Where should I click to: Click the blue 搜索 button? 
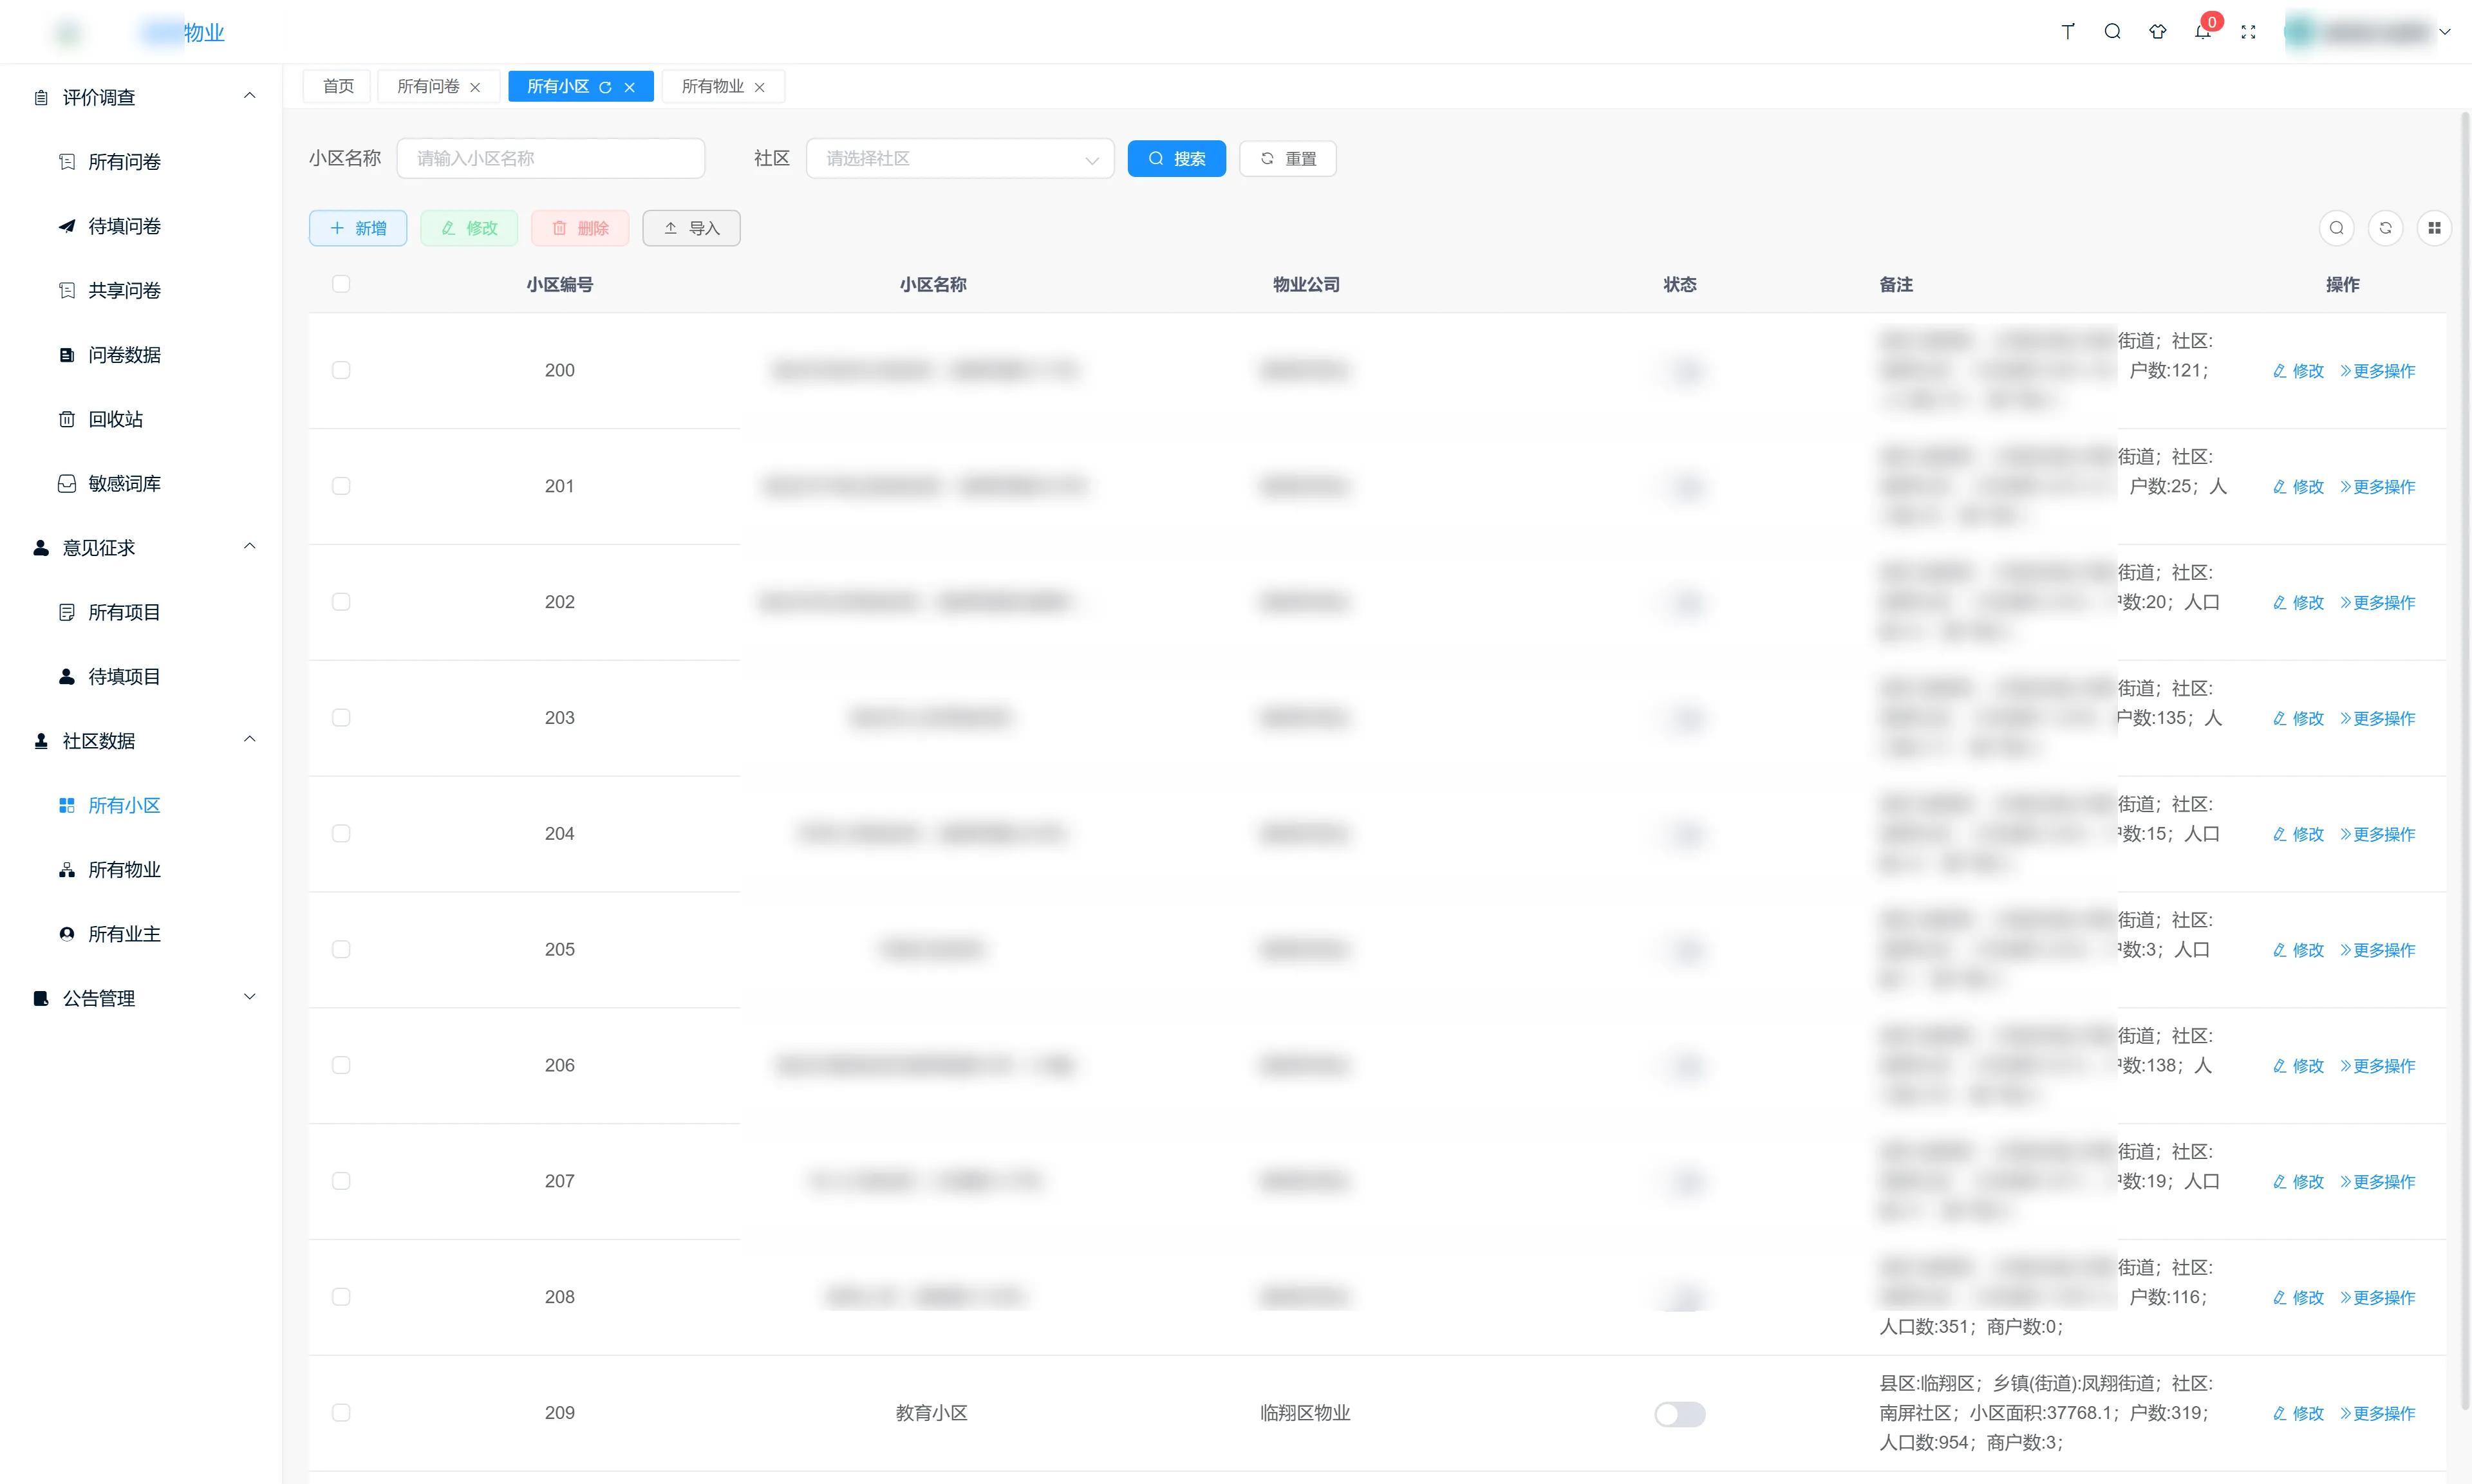(x=1176, y=159)
